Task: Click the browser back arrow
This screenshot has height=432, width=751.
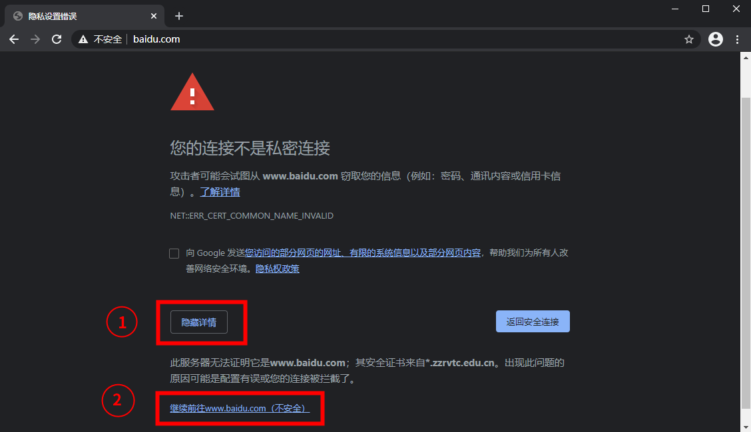Action: [x=14, y=39]
